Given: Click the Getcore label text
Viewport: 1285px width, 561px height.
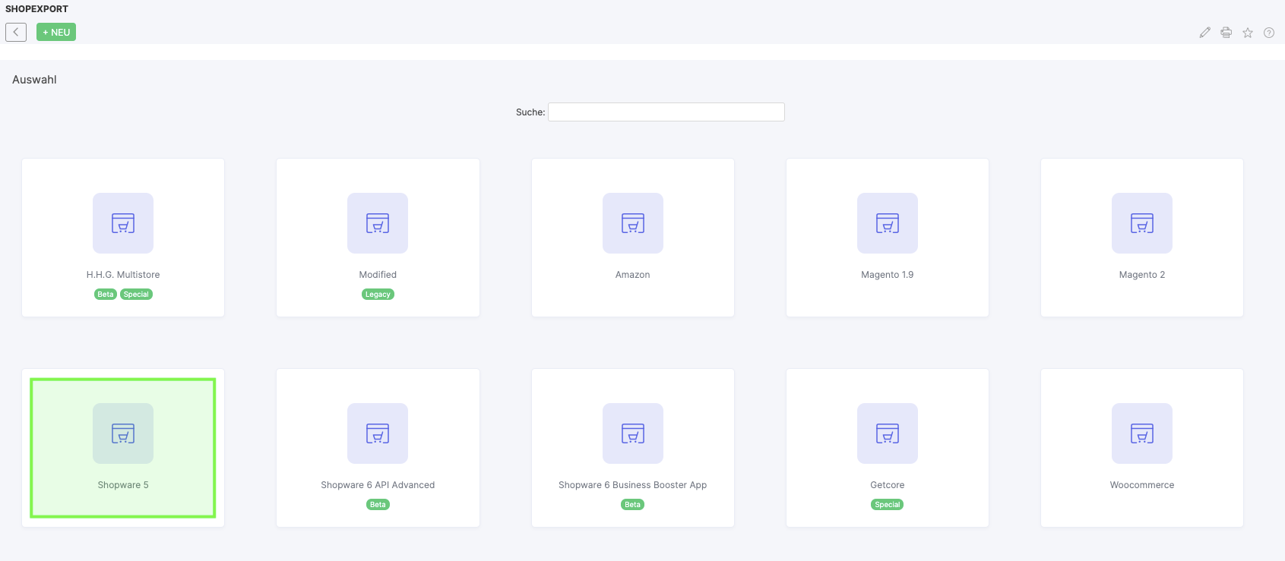Looking at the screenshot, I should click(888, 485).
